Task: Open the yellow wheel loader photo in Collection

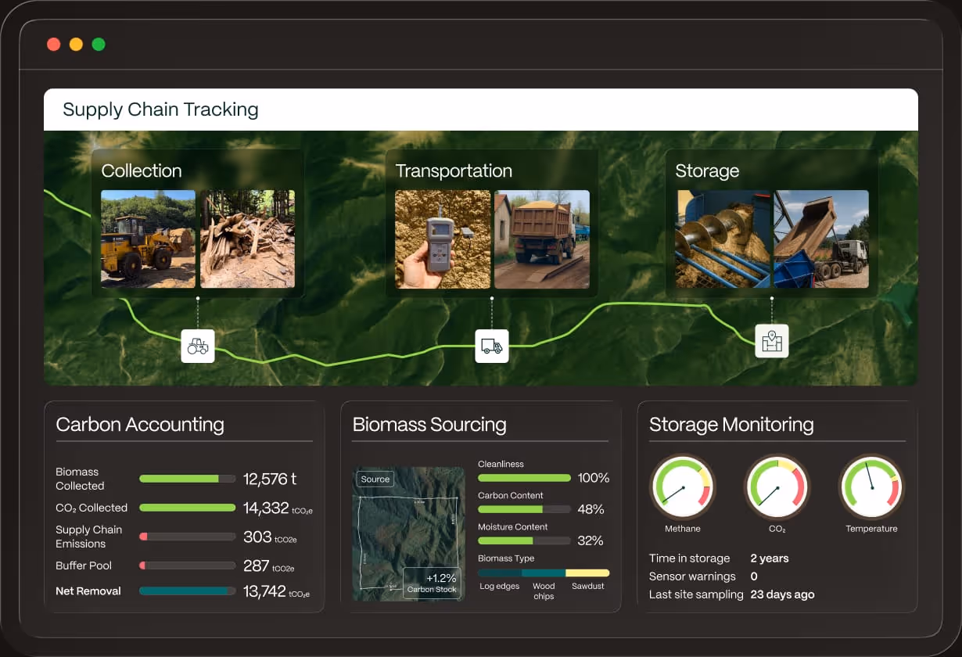Action: [x=149, y=239]
